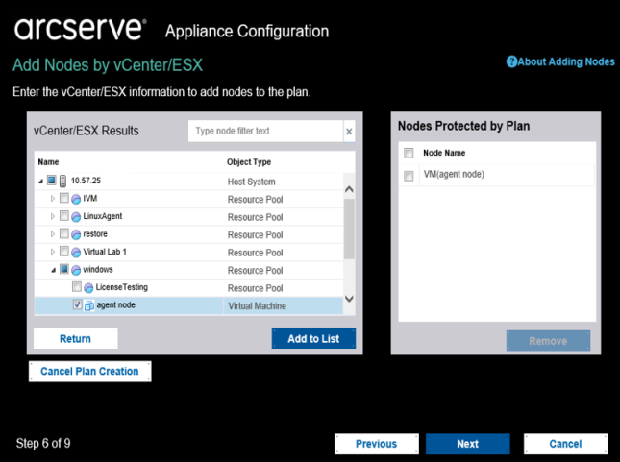This screenshot has height=462, width=620.
Task: Select the windows tree row
Action: [x=188, y=270]
